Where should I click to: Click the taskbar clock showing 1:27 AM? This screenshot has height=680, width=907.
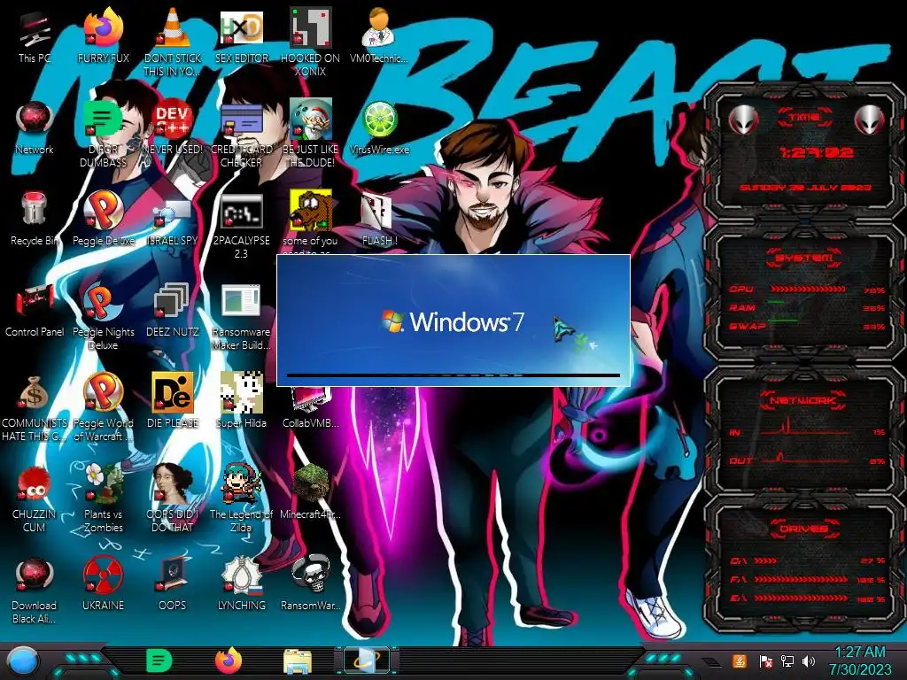click(x=860, y=661)
